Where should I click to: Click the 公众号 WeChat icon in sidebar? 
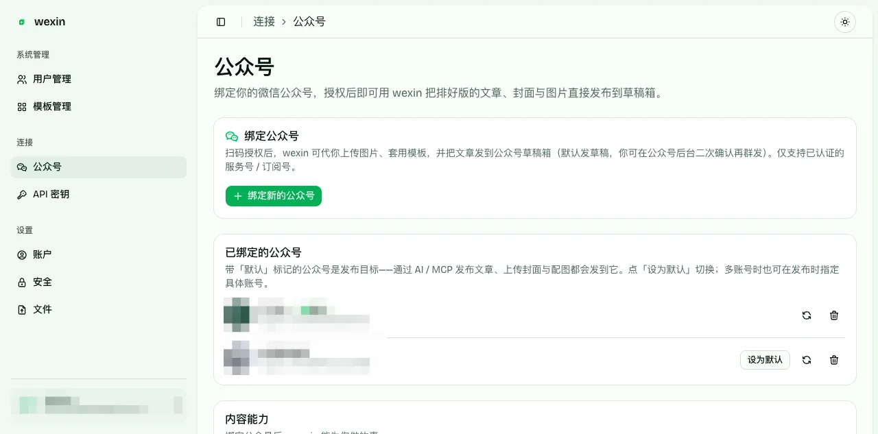click(x=22, y=167)
